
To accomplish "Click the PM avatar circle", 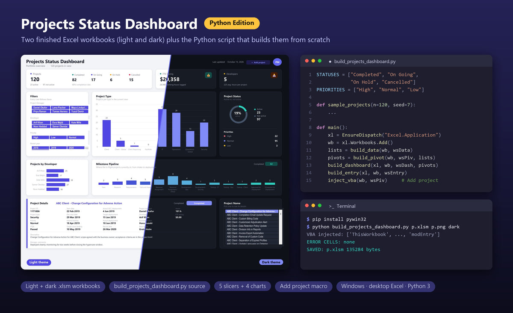I will click(x=277, y=62).
